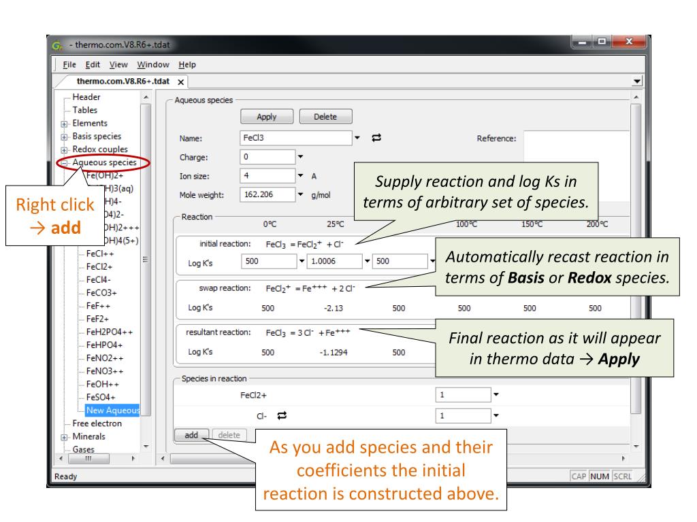This screenshot has width=697, height=522.
Task: Collapse the Aqueous species tree node
Action: pyautogui.click(x=65, y=163)
